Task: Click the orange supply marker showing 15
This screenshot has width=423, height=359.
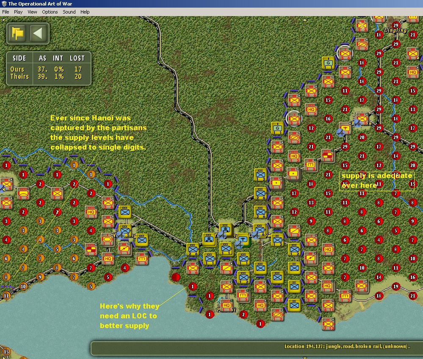Action: 6,352
